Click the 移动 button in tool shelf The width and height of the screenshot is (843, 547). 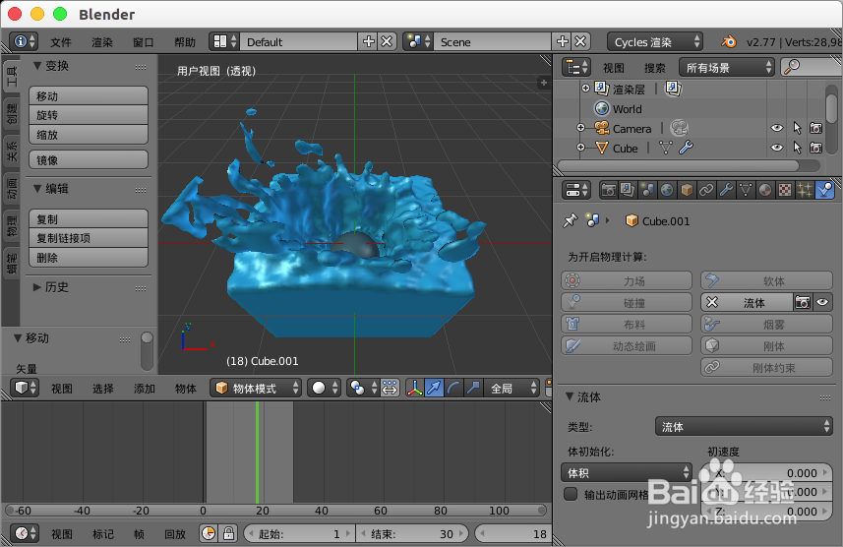[x=89, y=95]
